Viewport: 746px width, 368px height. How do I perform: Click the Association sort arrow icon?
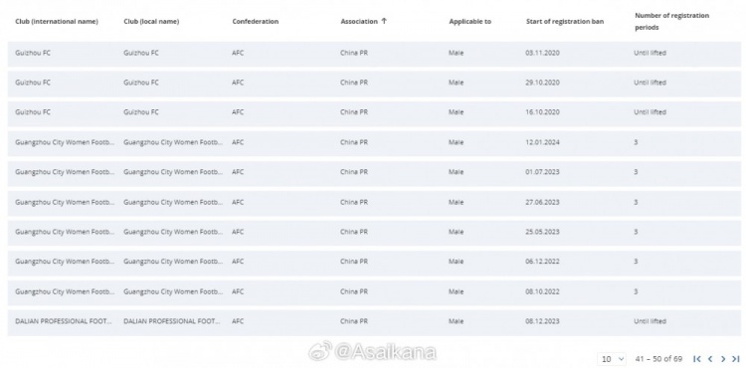click(384, 21)
